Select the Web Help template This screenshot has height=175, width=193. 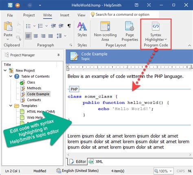[35, 117]
